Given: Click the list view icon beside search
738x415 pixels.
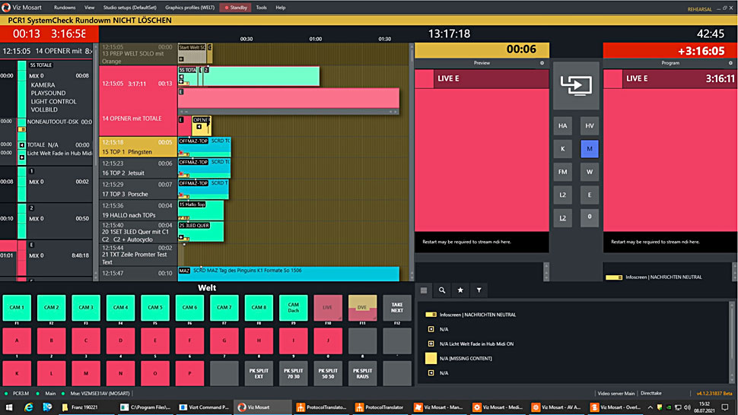Looking at the screenshot, I should (424, 290).
